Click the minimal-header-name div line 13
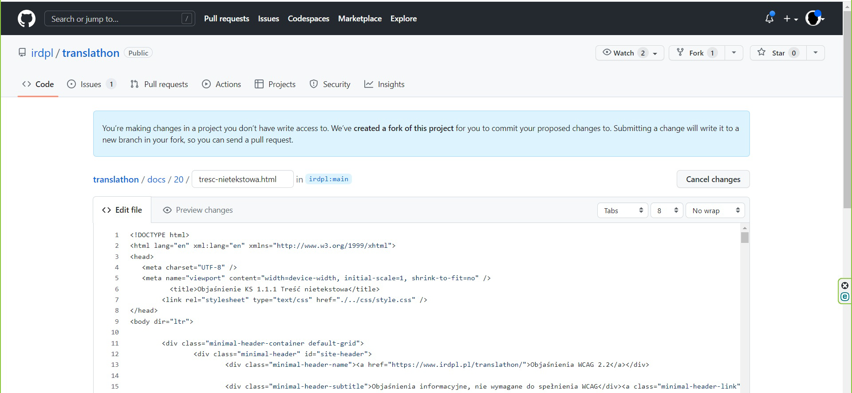The image size is (852, 393). pyautogui.click(x=437, y=365)
